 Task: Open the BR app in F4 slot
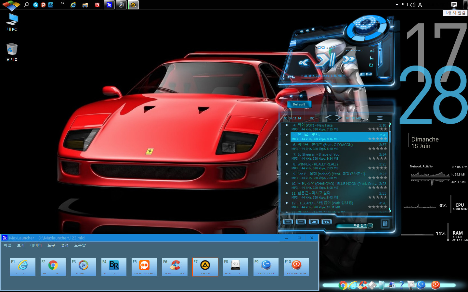click(114, 267)
